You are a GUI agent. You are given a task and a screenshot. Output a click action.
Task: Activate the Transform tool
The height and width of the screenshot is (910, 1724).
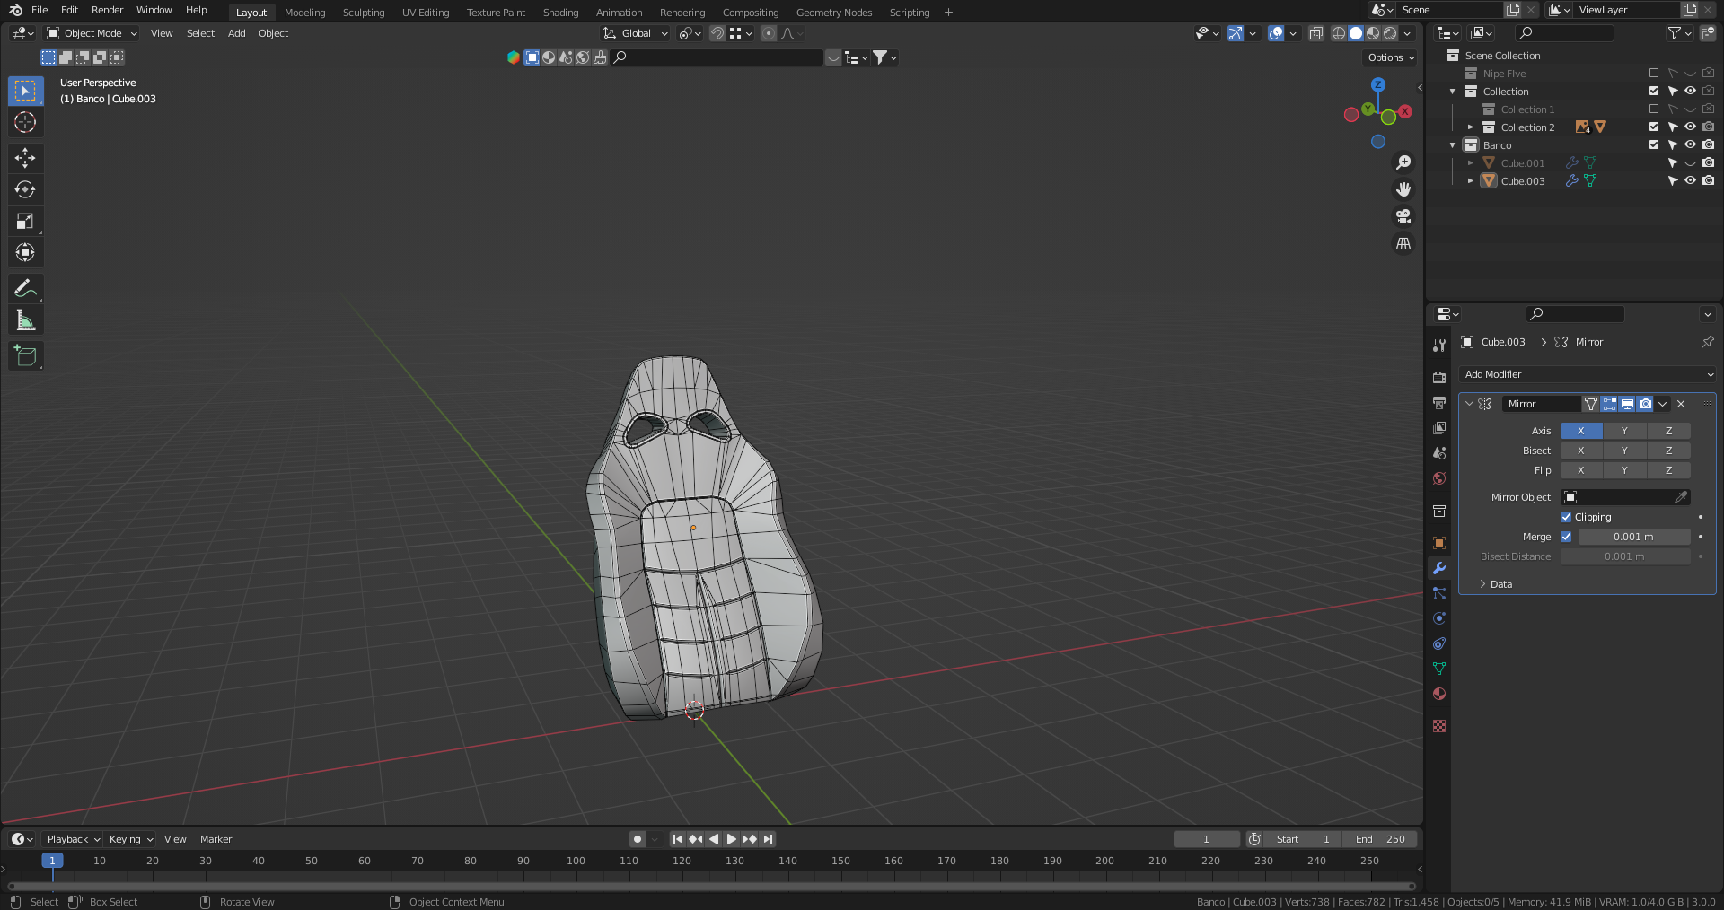pos(25,252)
